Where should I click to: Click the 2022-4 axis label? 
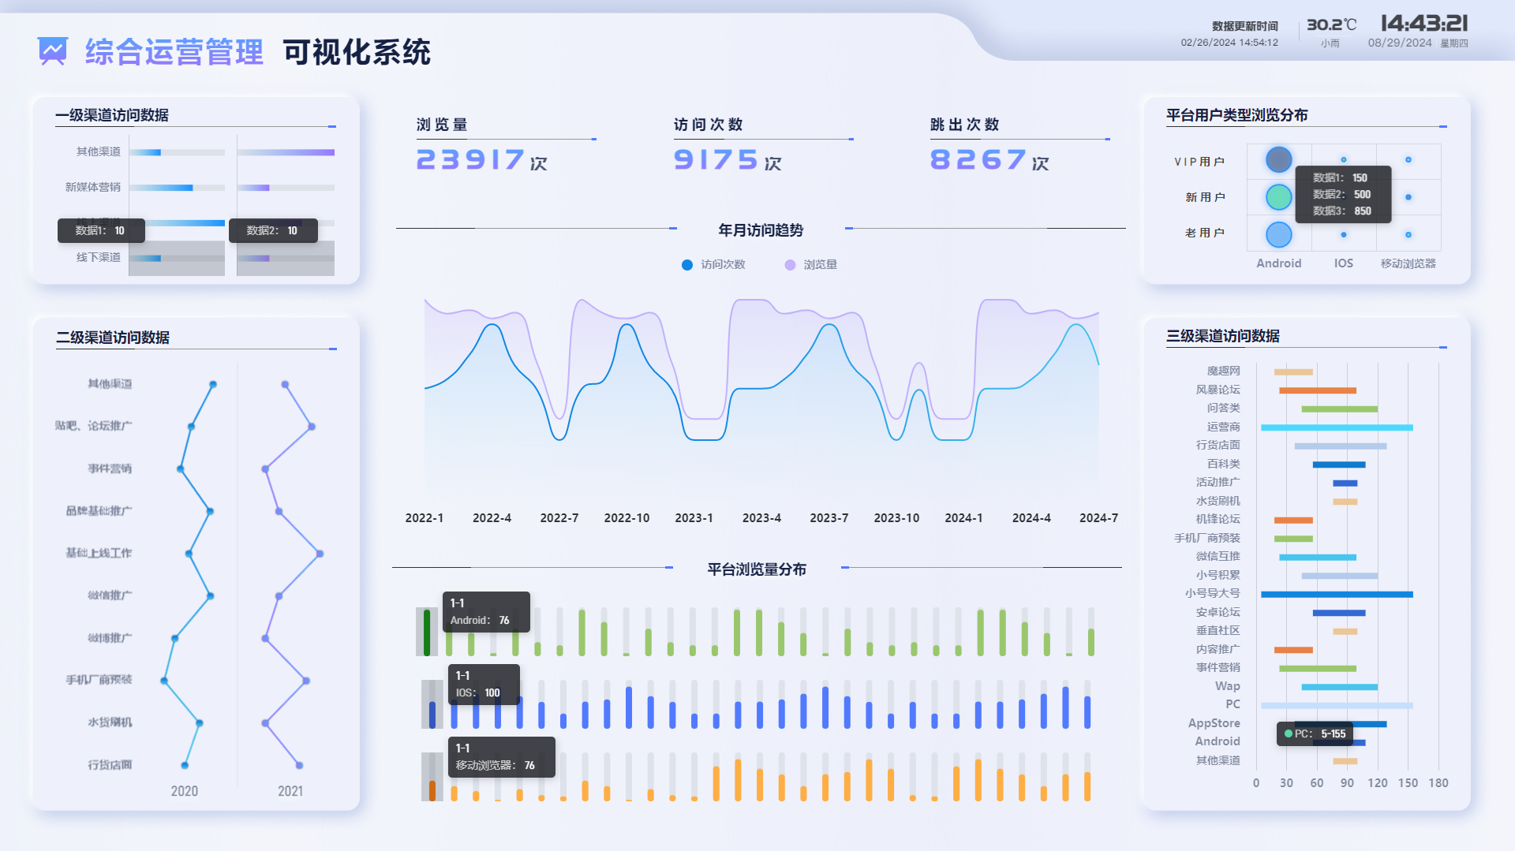[492, 518]
